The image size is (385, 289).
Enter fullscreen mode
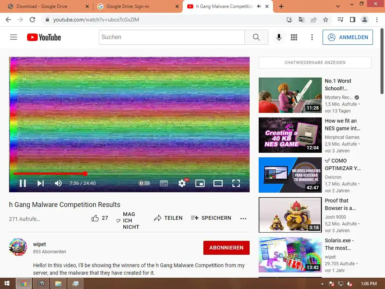click(236, 183)
